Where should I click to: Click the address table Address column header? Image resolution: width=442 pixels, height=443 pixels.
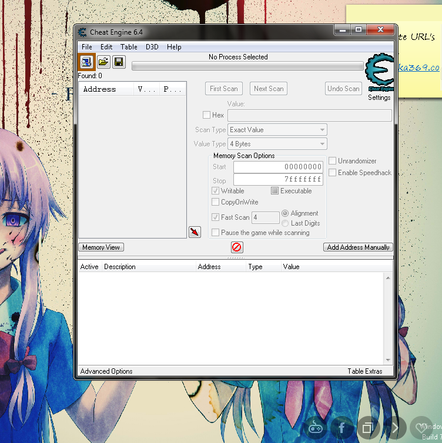point(221,267)
